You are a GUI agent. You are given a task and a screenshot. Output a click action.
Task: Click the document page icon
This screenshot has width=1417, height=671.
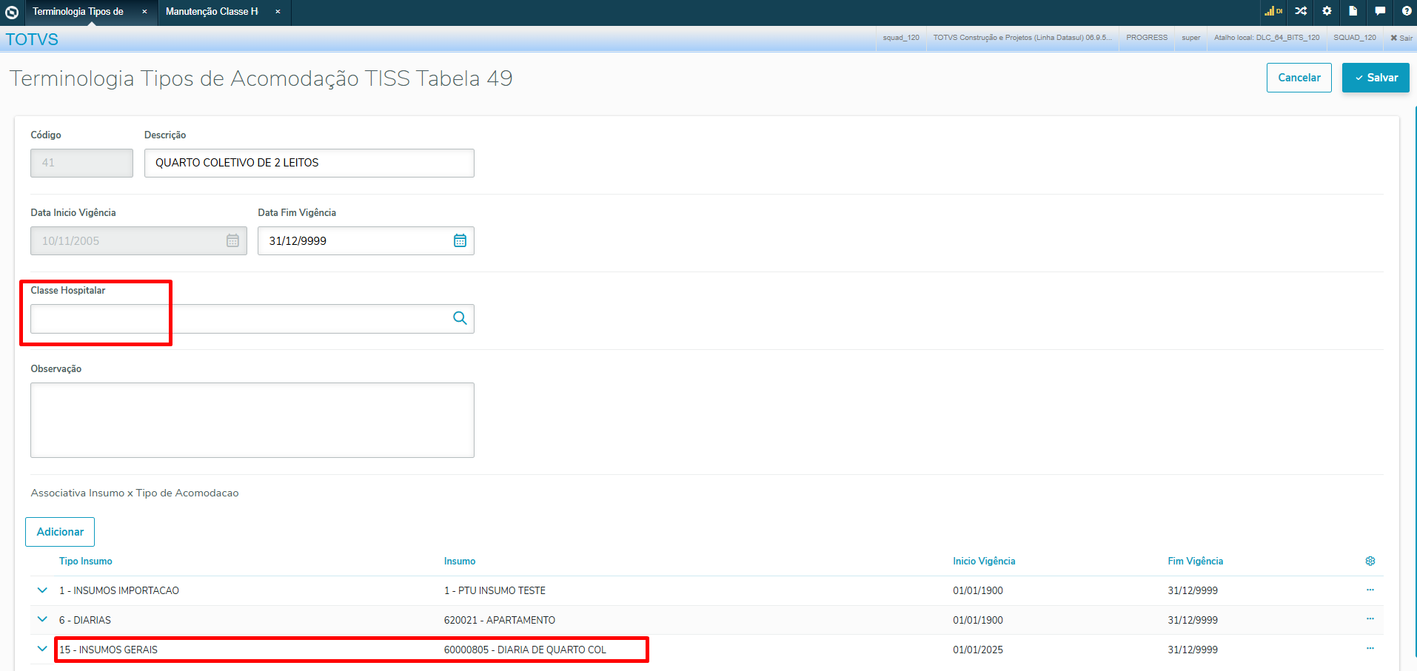1353,11
